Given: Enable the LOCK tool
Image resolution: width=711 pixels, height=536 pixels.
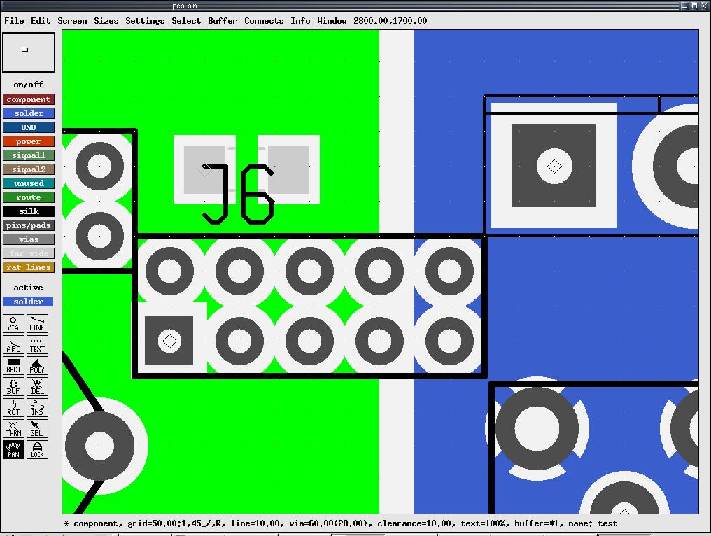Looking at the screenshot, I should click(x=37, y=449).
